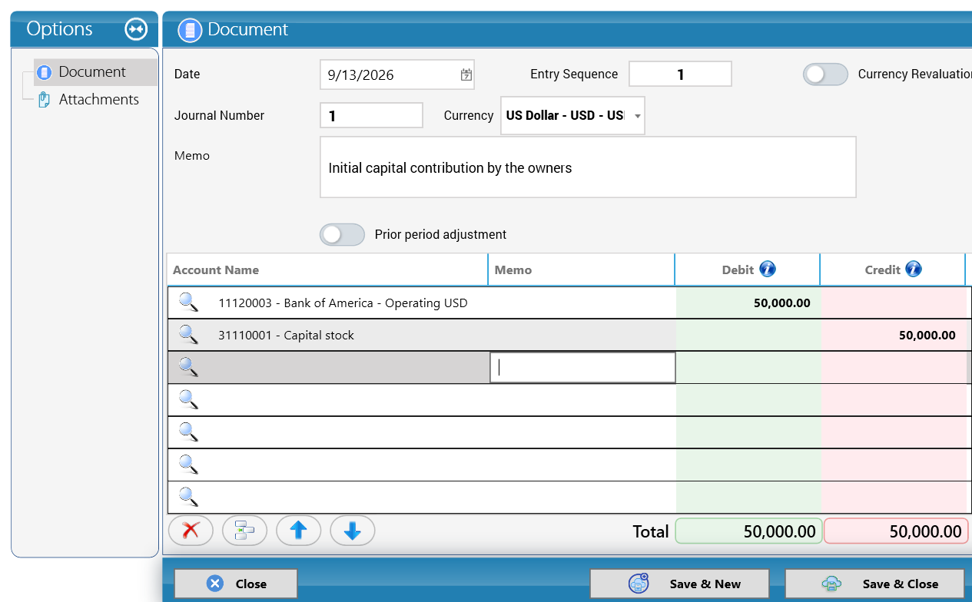Delete the selected line with red X
972x602 pixels.
tap(191, 531)
